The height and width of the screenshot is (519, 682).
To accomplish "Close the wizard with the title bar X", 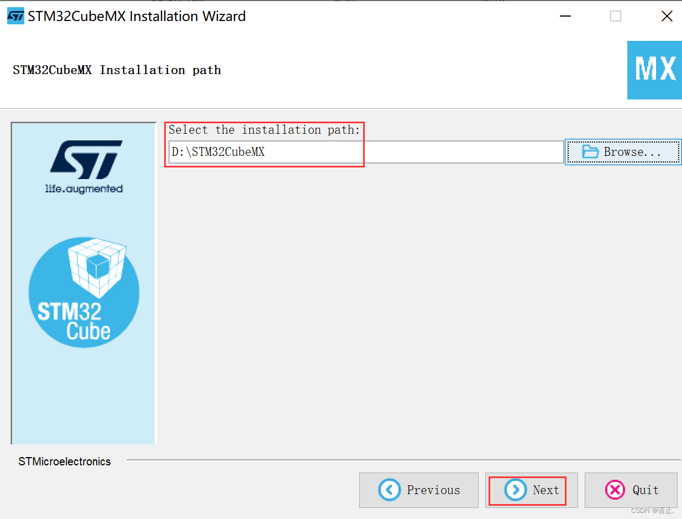I will (x=667, y=17).
